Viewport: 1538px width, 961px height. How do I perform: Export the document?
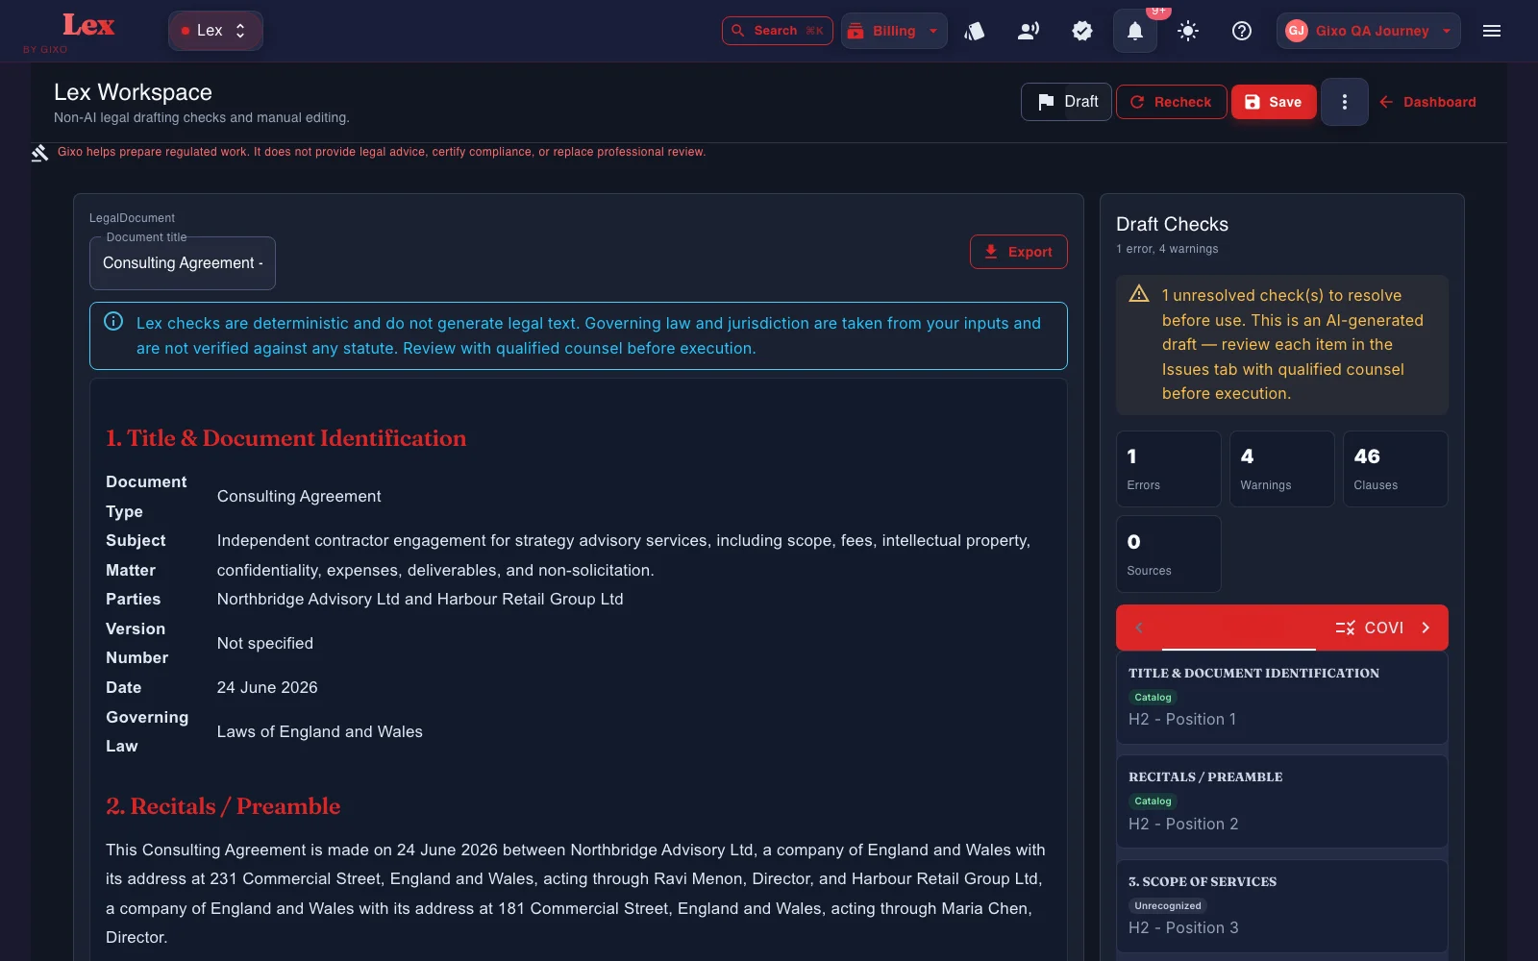point(1019,252)
